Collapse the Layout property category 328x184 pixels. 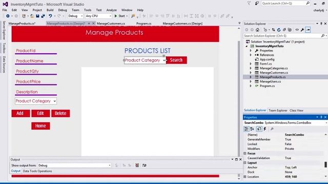(245, 163)
